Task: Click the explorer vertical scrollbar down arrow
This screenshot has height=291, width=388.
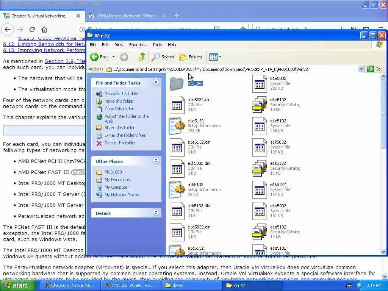Action: point(383,252)
